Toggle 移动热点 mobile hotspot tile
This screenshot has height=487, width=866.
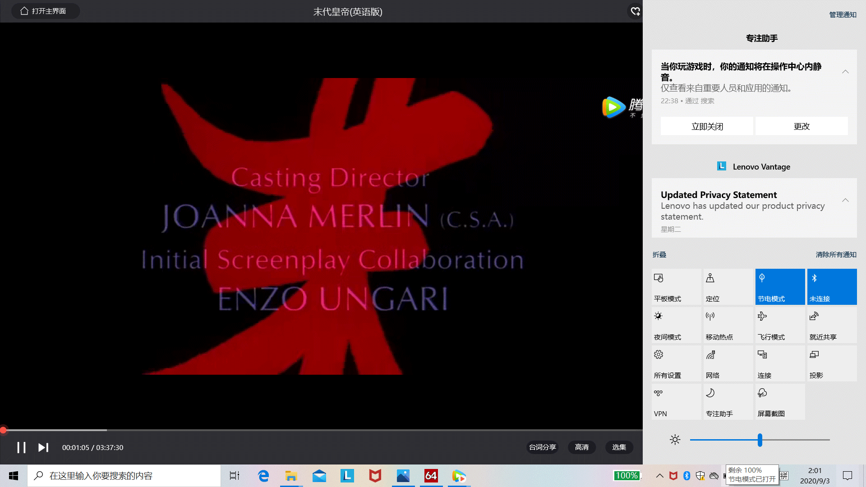tap(728, 325)
